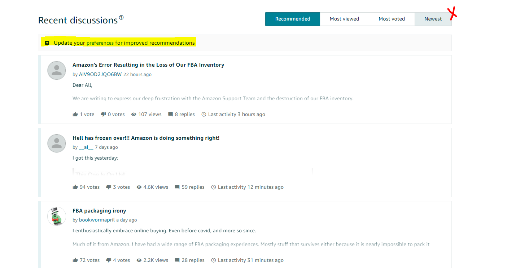Click clock icon near Last activity 3 hours ago
Screen dimensions: 529x268
pyautogui.click(x=204, y=115)
